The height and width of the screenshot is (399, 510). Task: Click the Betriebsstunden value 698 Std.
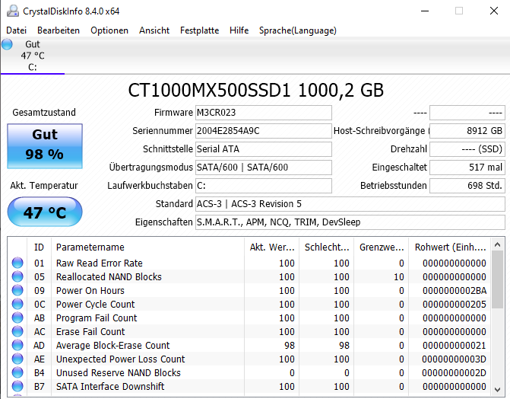pyautogui.click(x=467, y=186)
